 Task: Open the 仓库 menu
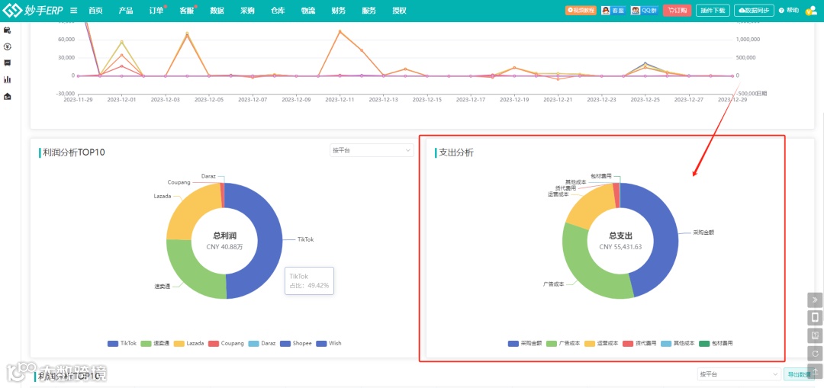click(278, 11)
